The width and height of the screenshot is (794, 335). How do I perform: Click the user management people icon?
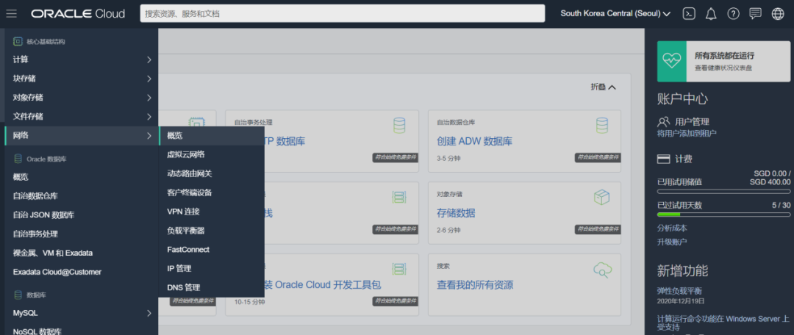[663, 121]
